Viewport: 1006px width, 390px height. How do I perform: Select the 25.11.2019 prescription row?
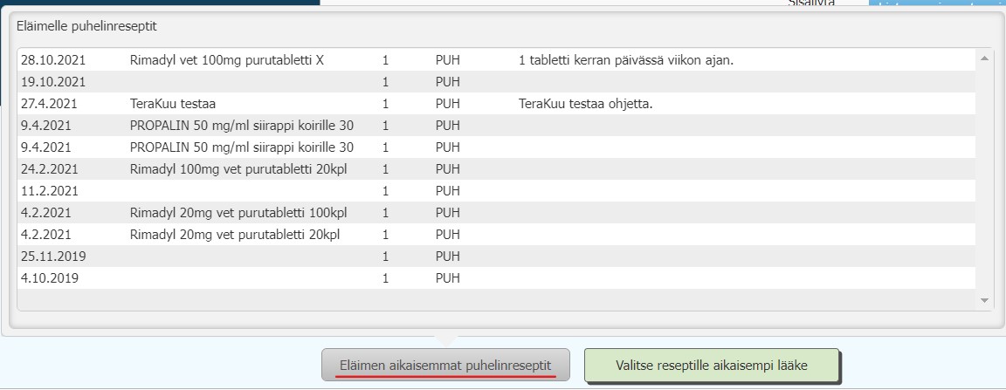[497, 257]
